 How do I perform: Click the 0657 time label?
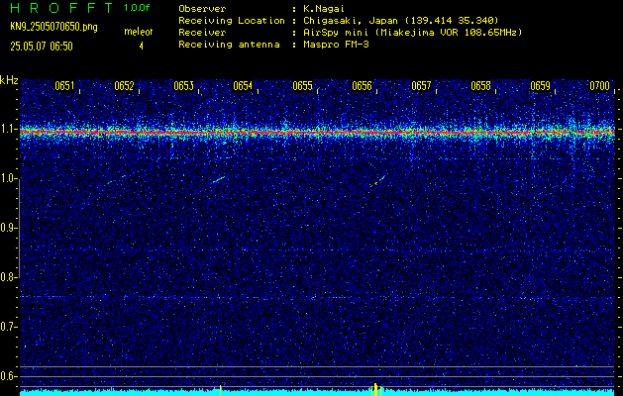[421, 86]
